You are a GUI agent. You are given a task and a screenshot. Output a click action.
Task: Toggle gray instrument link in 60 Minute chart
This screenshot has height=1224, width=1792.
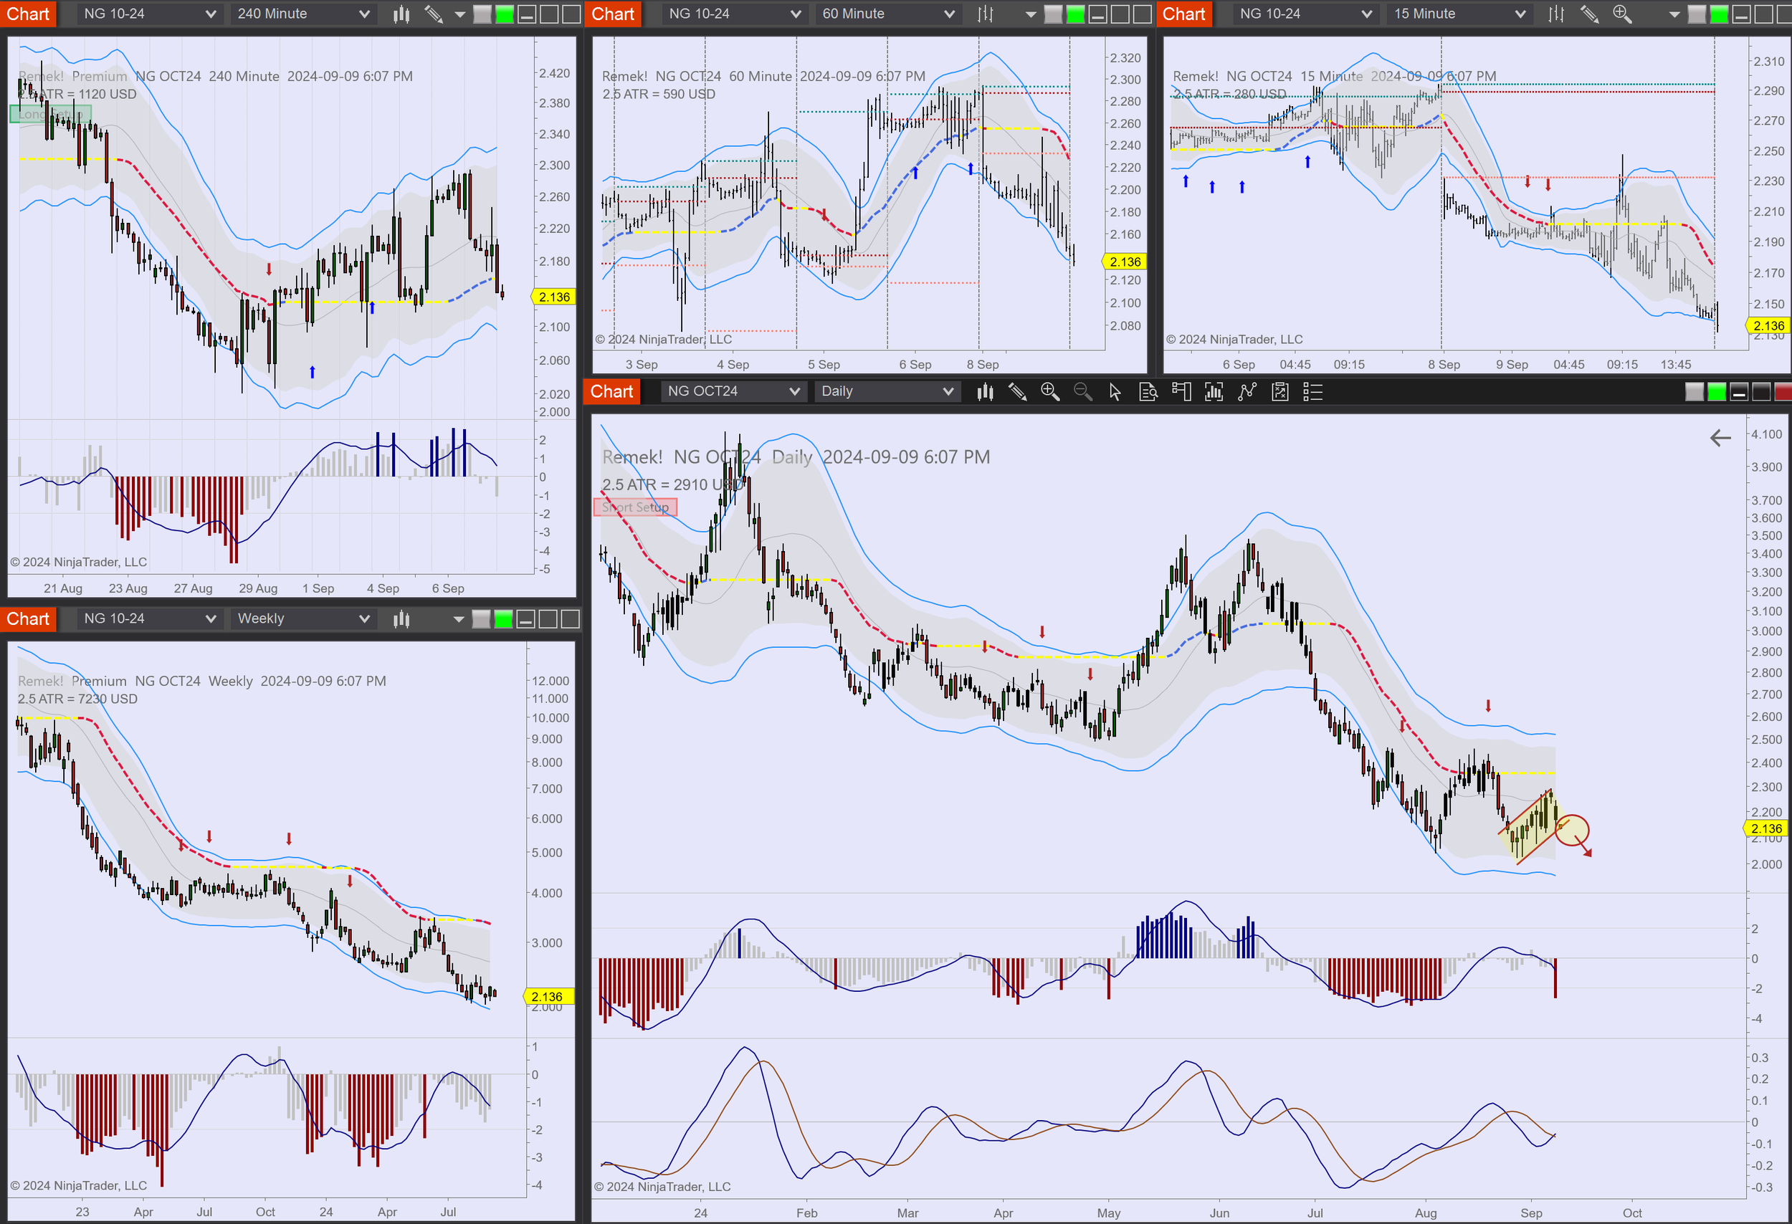pos(1053,14)
